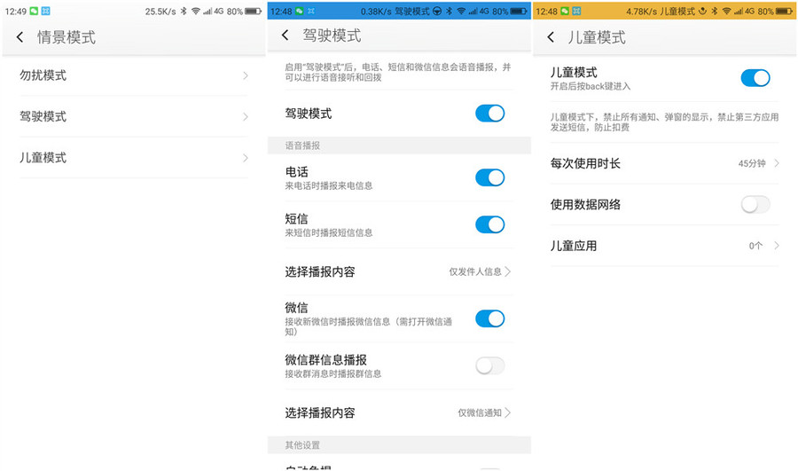This screenshot has height=471, width=798.
Task: Tap Wi-Fi icon in 情景模式 status bar
Action: click(x=195, y=11)
